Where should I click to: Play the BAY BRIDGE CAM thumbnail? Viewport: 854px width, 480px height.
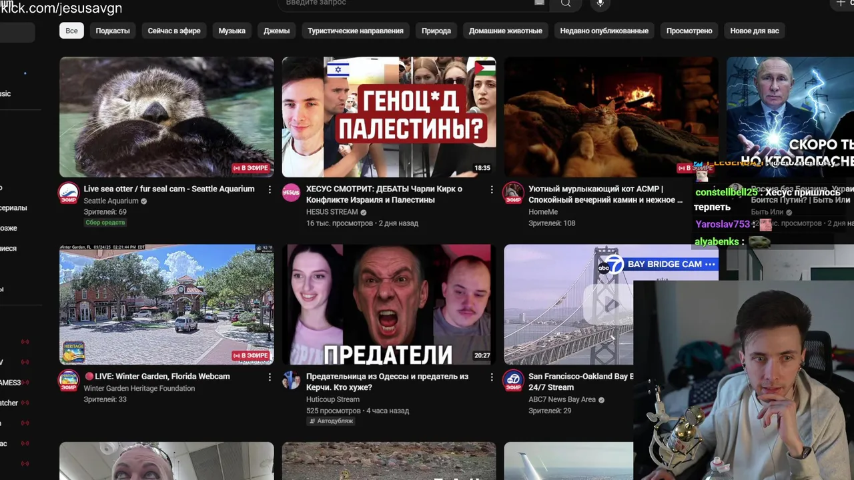click(568, 304)
